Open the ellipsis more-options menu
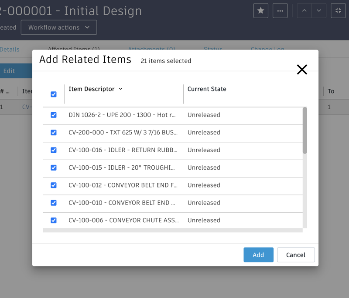 pos(280,10)
